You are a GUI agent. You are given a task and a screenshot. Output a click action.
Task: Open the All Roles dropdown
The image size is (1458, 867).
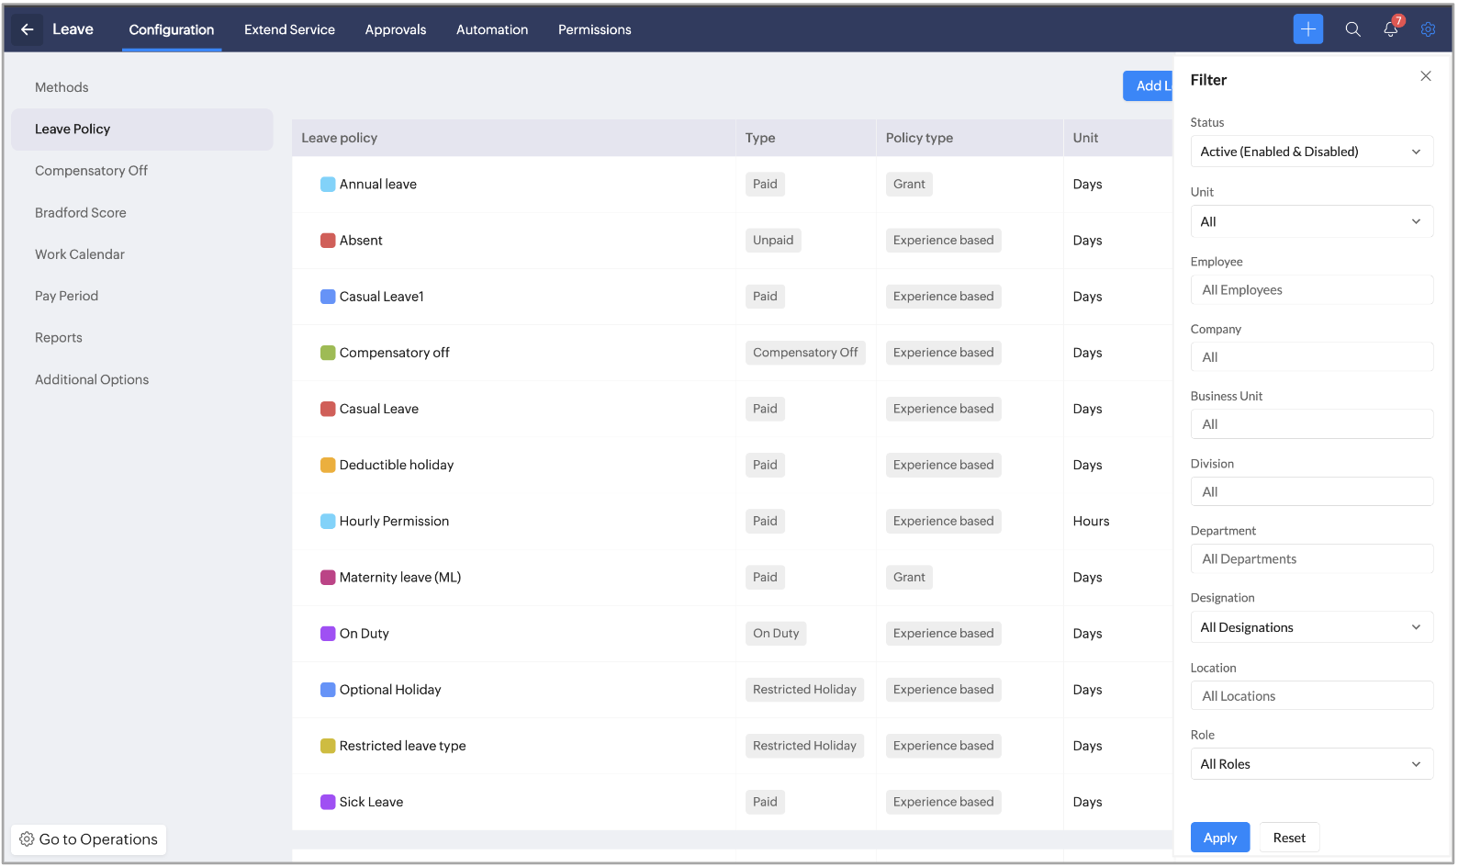1310,764
